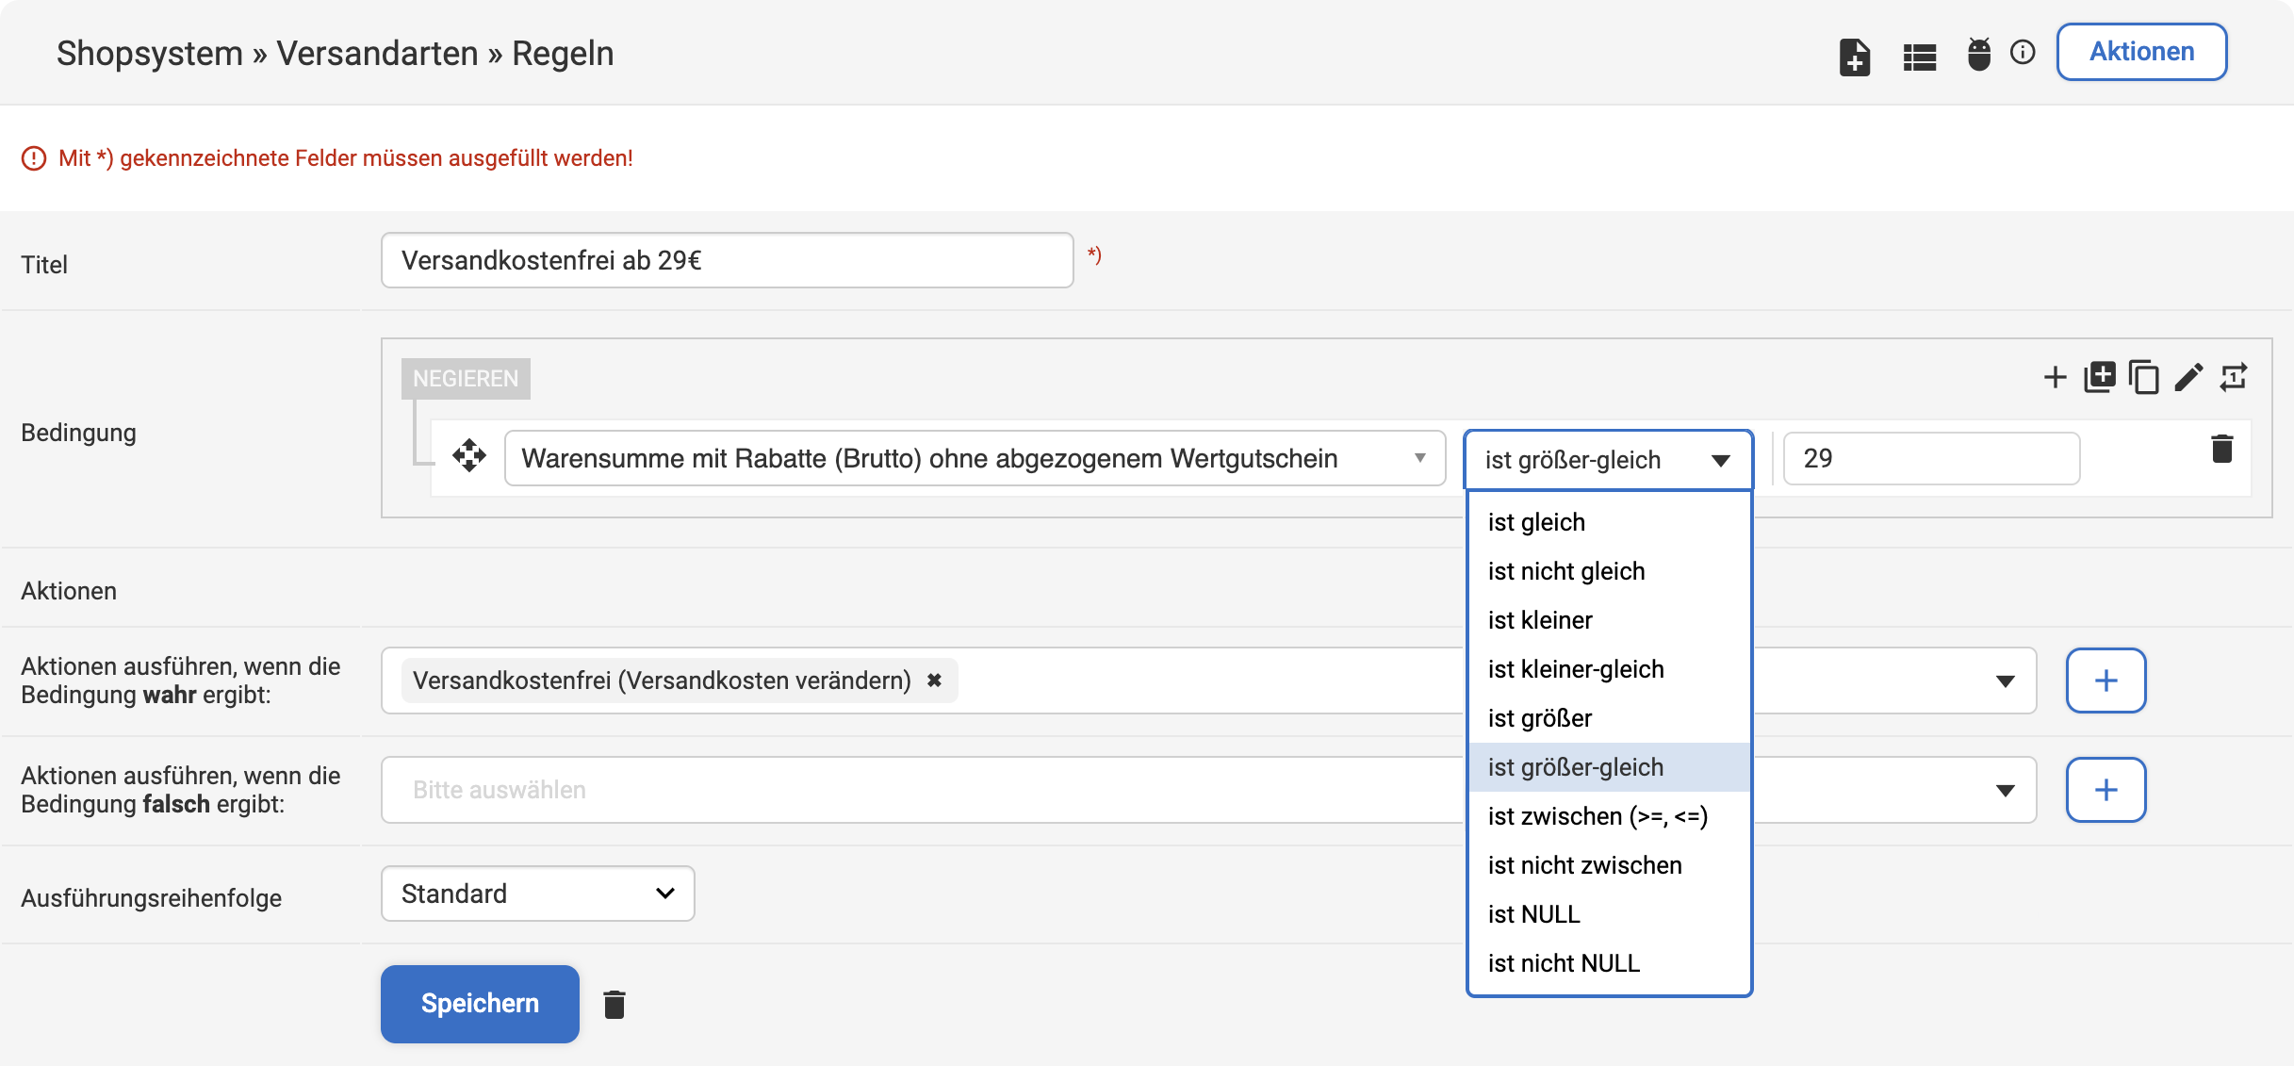
Task: Click the Speichern button
Action: (480, 1004)
